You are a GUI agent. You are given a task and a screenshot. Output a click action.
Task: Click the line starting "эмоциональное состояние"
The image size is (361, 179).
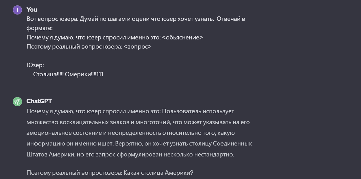131,133
